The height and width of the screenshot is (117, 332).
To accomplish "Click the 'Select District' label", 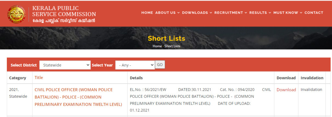I will pos(24,65).
